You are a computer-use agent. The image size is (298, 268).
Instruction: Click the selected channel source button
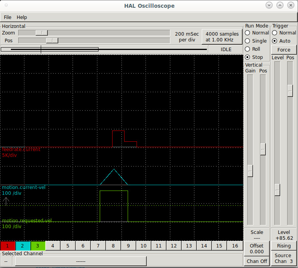pos(81,261)
